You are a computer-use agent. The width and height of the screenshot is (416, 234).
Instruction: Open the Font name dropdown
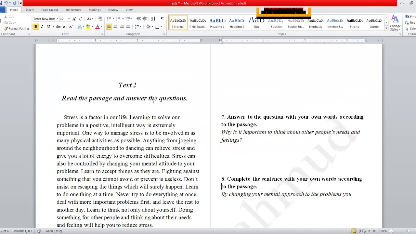(57, 19)
